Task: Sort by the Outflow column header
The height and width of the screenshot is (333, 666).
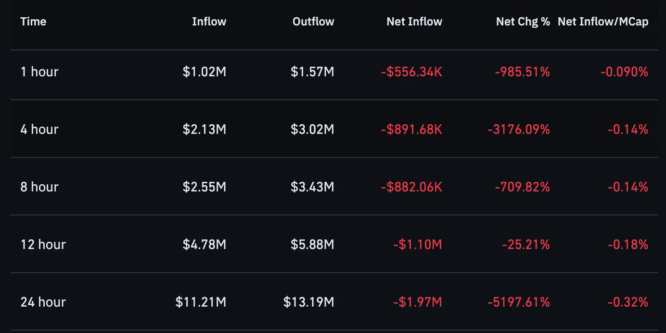Action: click(x=313, y=22)
